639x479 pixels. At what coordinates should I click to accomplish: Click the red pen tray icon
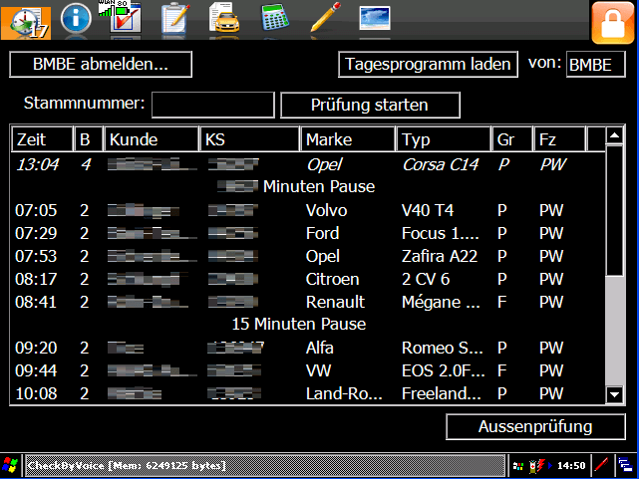point(601,465)
